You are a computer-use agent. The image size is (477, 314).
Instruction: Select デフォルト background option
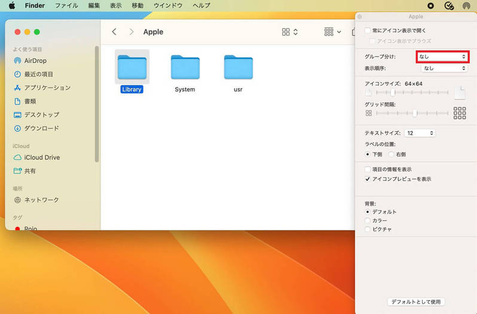click(x=368, y=212)
